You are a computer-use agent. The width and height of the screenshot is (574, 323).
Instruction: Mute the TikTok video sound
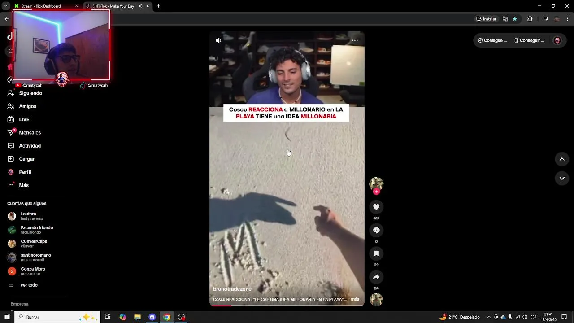click(218, 40)
